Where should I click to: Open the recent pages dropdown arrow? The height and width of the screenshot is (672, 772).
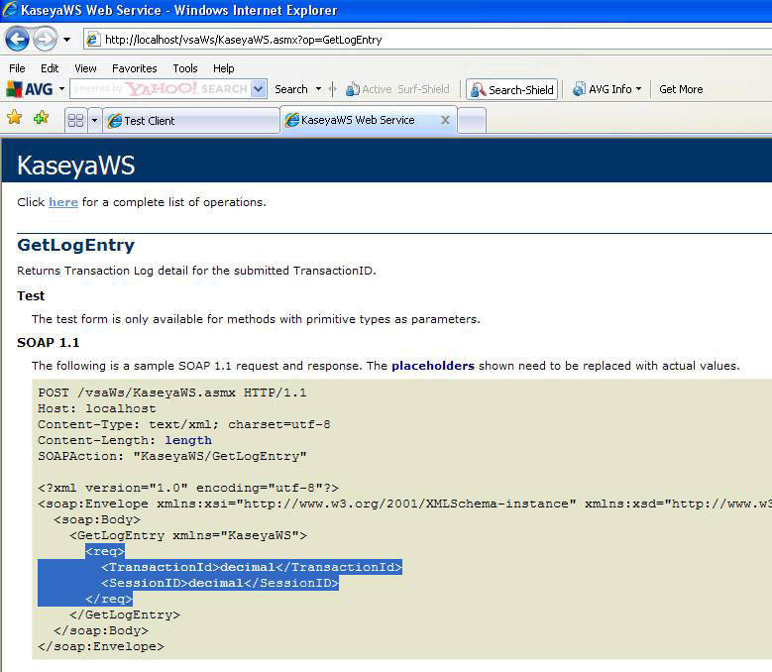pos(67,40)
